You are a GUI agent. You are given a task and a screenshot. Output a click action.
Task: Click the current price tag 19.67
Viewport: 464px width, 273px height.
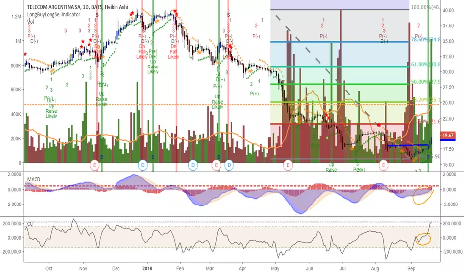[x=448, y=135]
